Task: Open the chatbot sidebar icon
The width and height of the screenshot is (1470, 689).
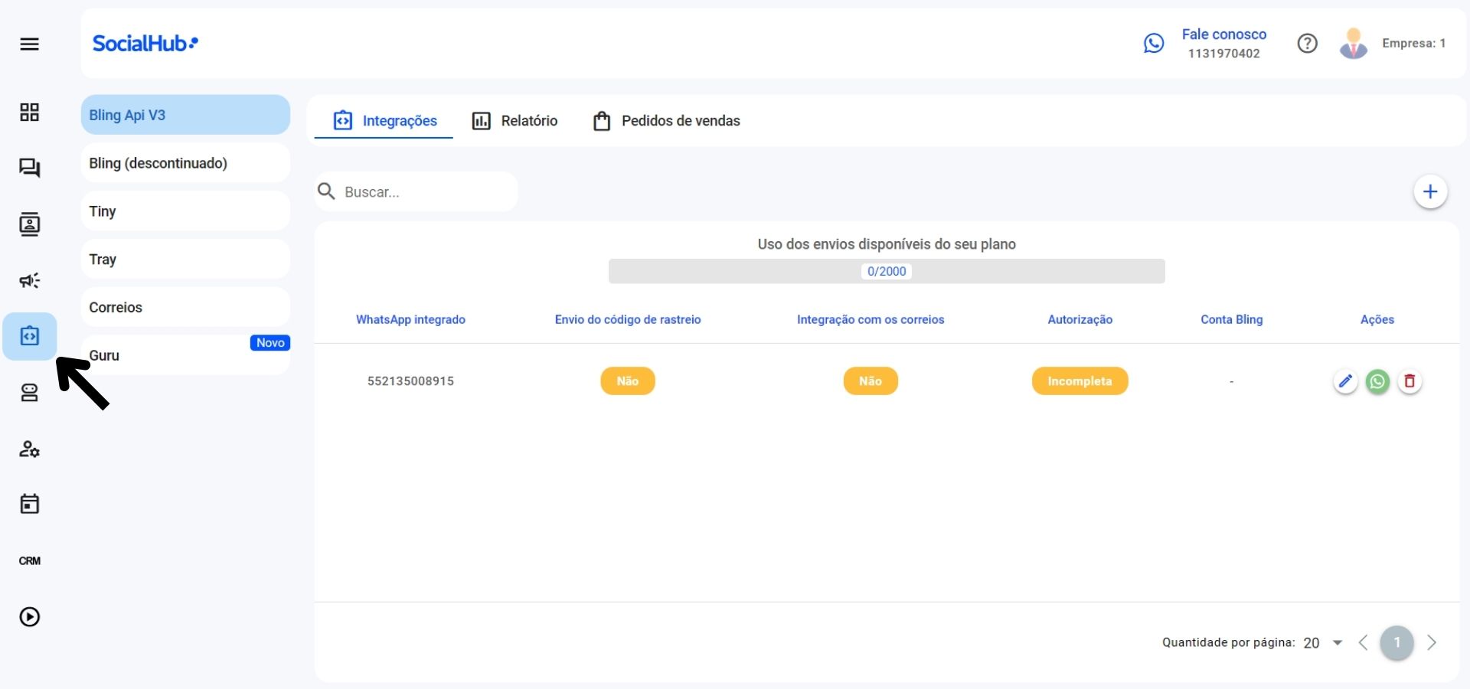Action: 30,393
